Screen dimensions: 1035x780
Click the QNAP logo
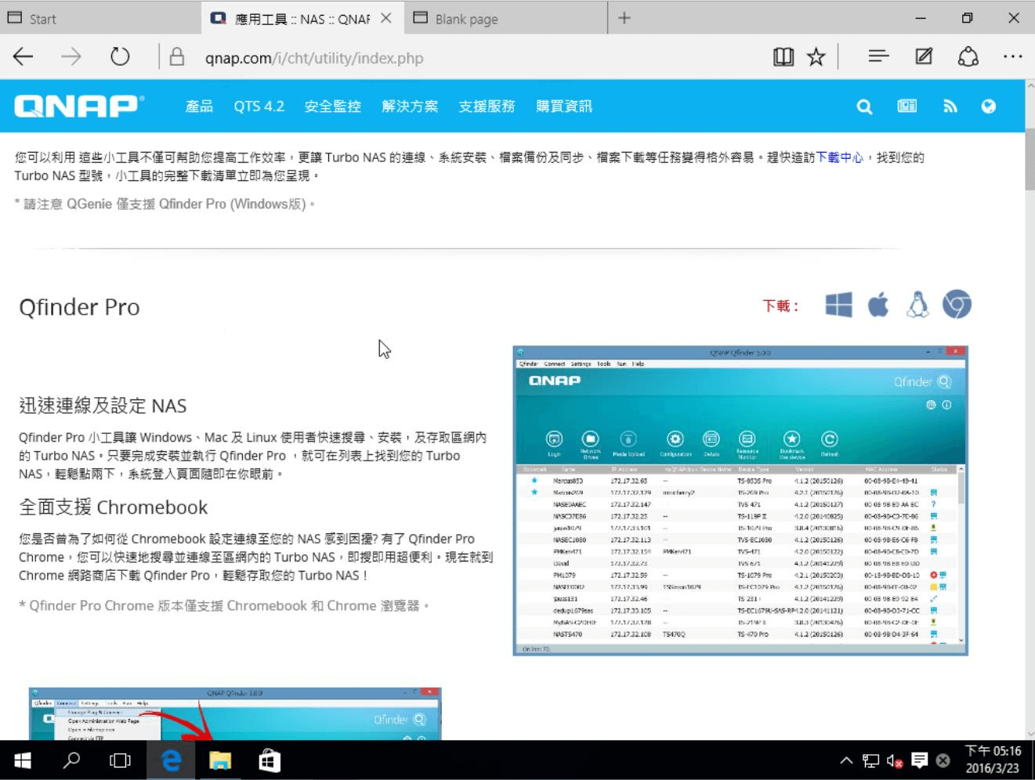click(79, 106)
